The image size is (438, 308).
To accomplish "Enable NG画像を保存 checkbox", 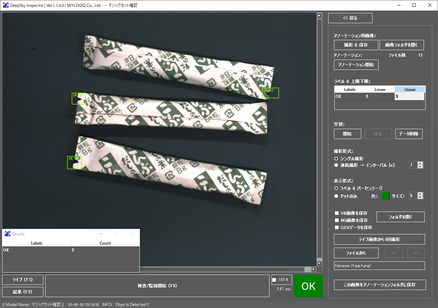I will (x=337, y=220).
